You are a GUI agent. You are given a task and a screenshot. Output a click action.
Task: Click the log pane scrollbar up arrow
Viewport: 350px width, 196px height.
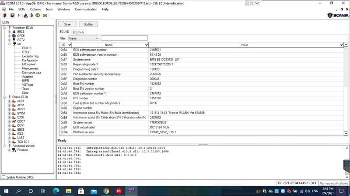[x=347, y=148]
